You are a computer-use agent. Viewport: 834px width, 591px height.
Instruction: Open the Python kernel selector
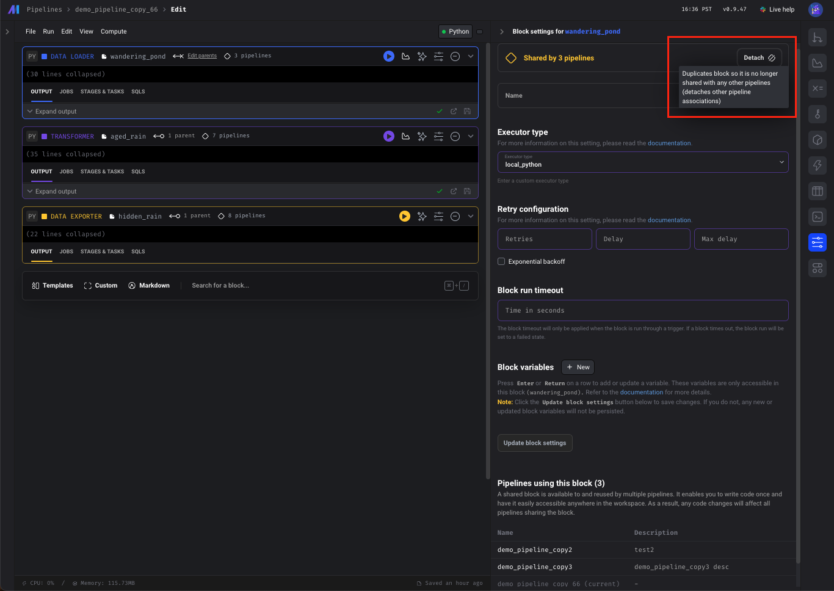[455, 32]
